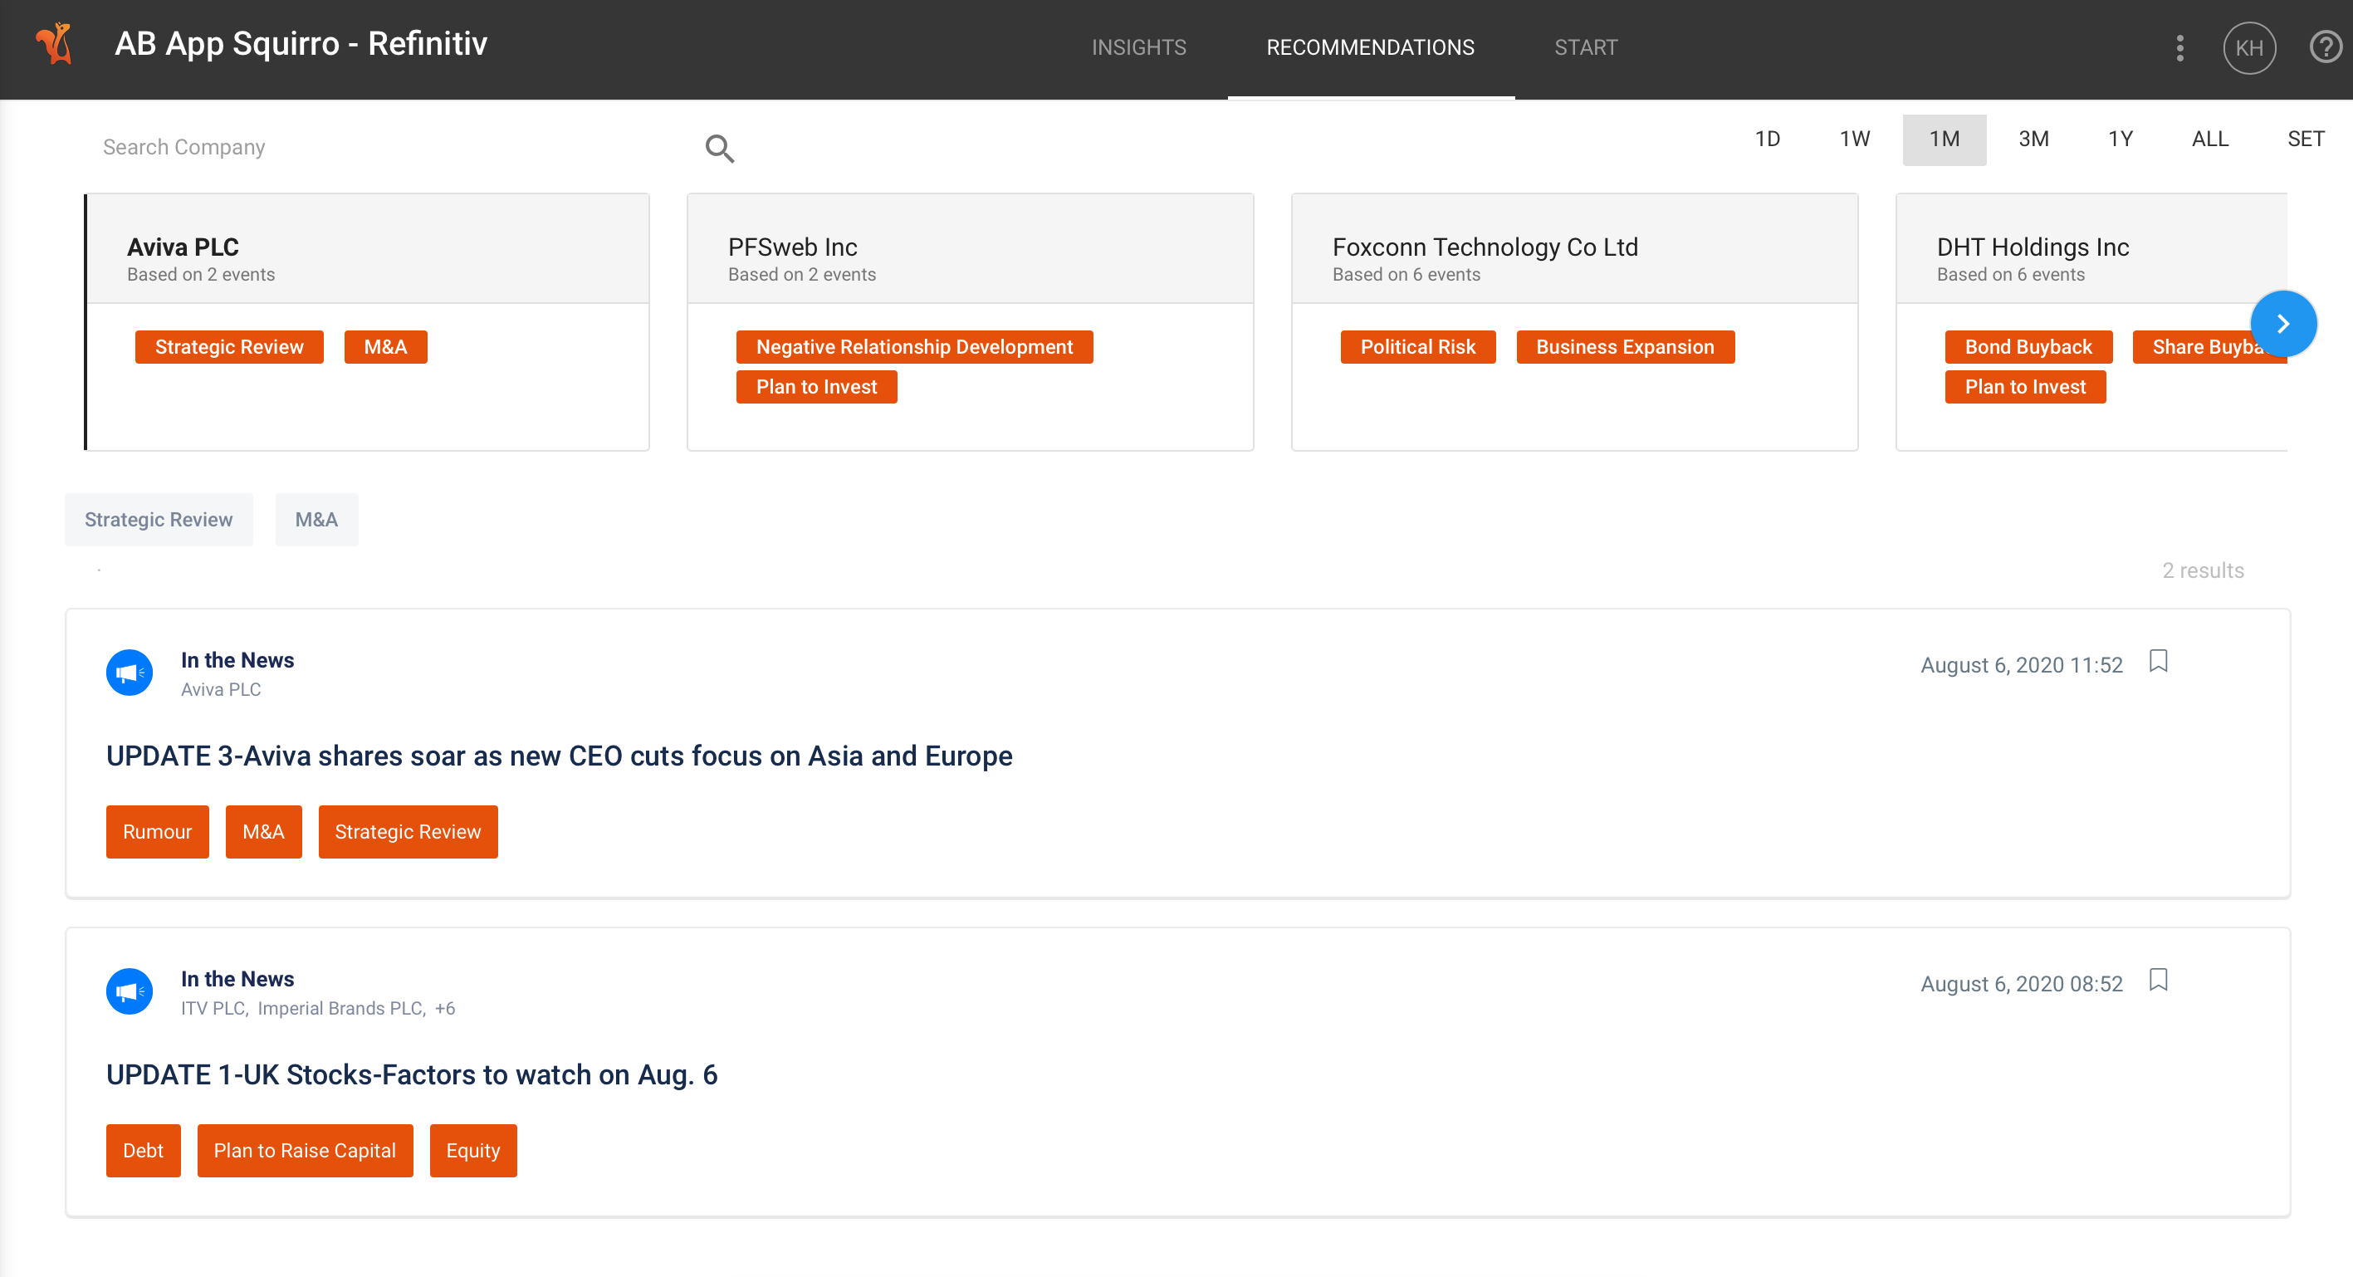Image resolution: width=2353 pixels, height=1277 pixels.
Task: Show ALL time range
Action: pos(2209,139)
